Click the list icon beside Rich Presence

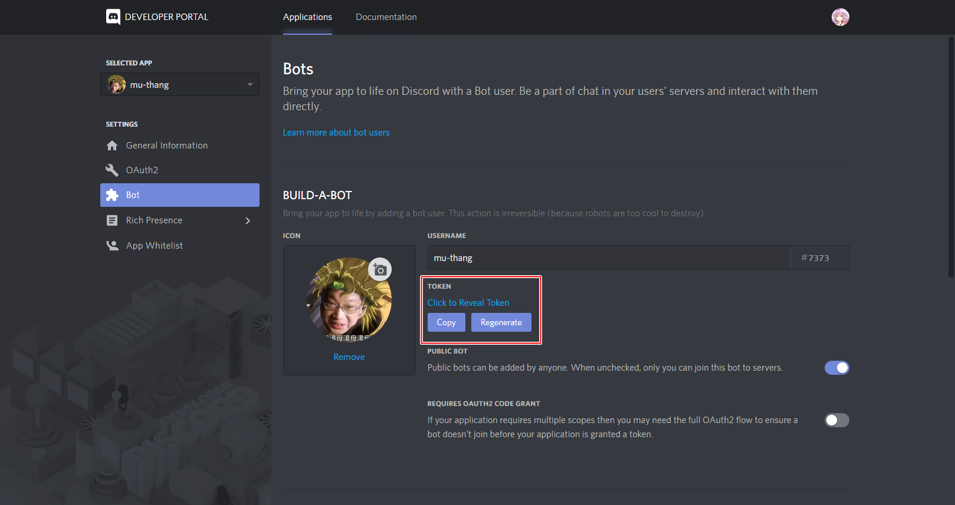[112, 220]
